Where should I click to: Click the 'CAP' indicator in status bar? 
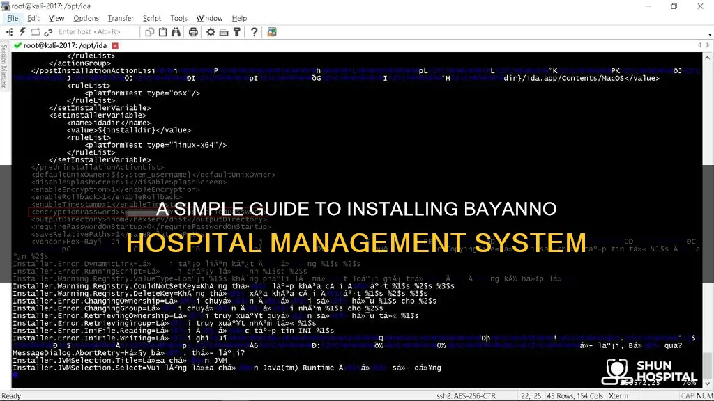(688, 396)
